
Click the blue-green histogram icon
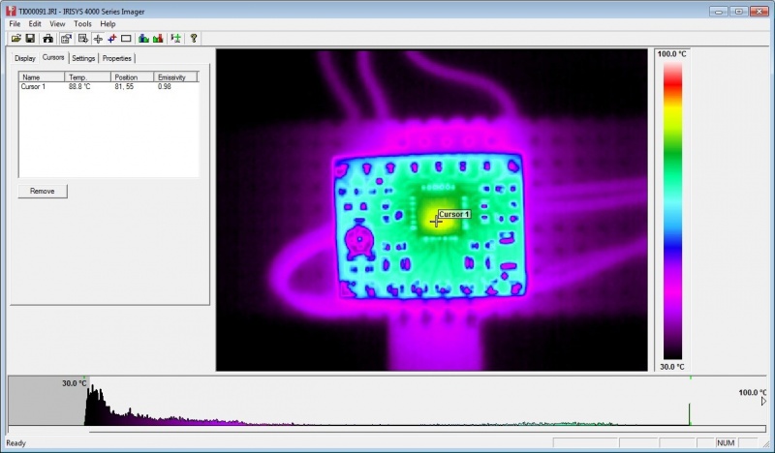[143, 38]
